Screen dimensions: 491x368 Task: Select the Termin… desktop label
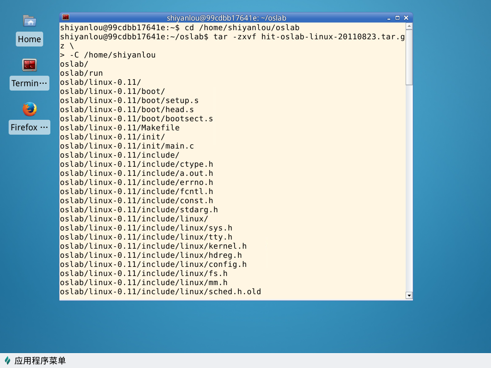tap(29, 83)
